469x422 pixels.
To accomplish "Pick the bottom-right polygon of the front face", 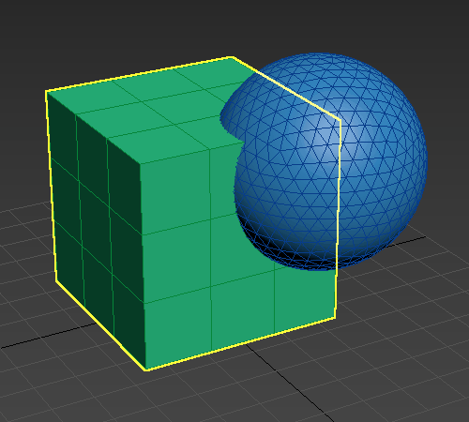I will (x=305, y=298).
